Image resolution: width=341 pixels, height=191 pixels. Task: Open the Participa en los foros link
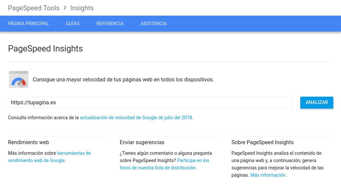click(164, 164)
